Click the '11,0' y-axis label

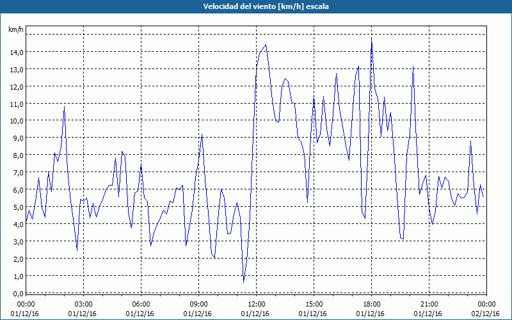point(16,104)
